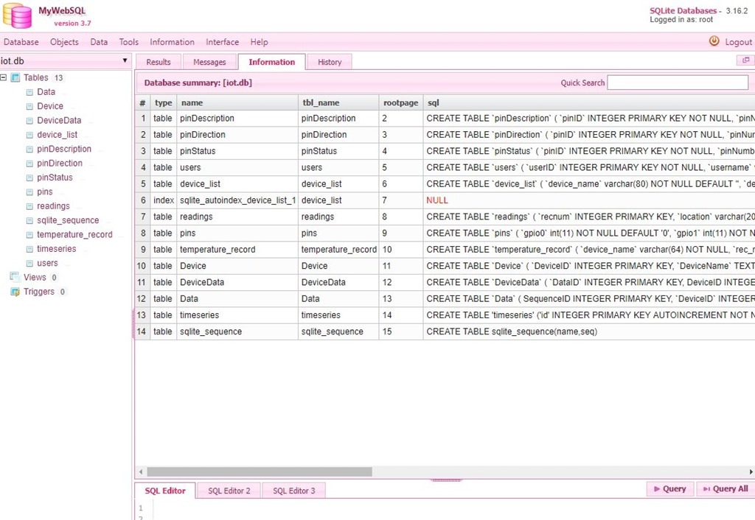Viewport: 755px width, 520px height.
Task: Click the pop-out window icon above results
Action: [x=745, y=60]
